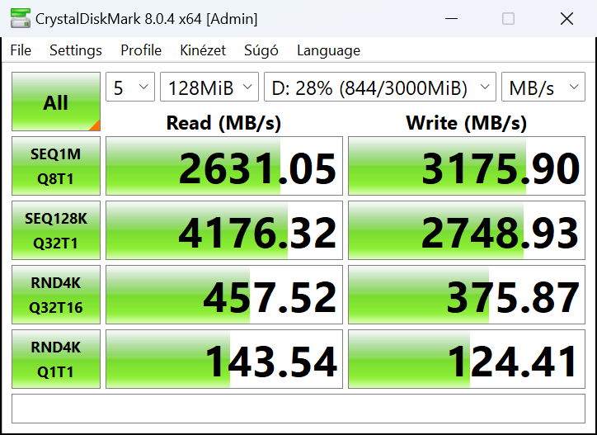
Task: Click the Read (MB/s) column header
Action: pyautogui.click(x=224, y=123)
